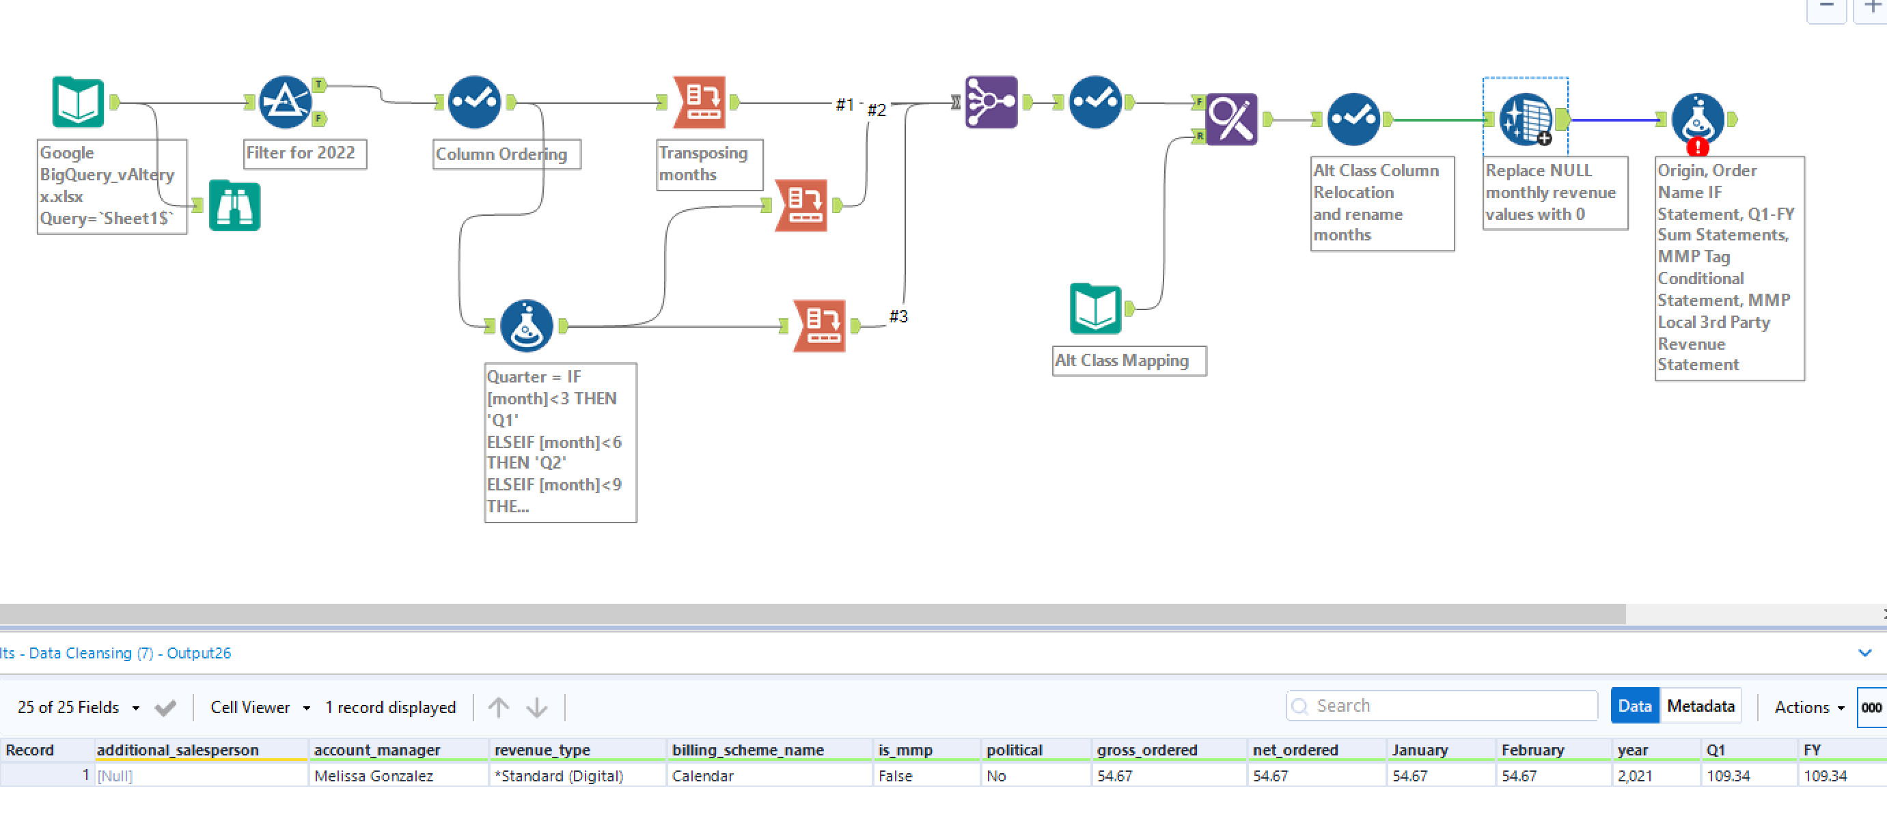
Task: Select the Column Ordering select tool
Action: point(474,102)
